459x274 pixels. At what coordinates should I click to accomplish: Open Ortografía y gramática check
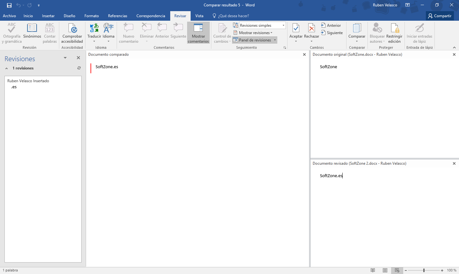tap(12, 33)
